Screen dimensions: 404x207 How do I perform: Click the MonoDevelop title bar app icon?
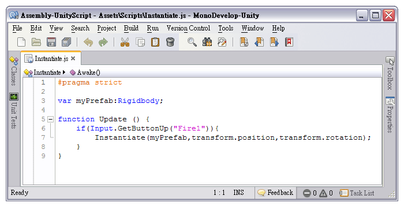14,15
